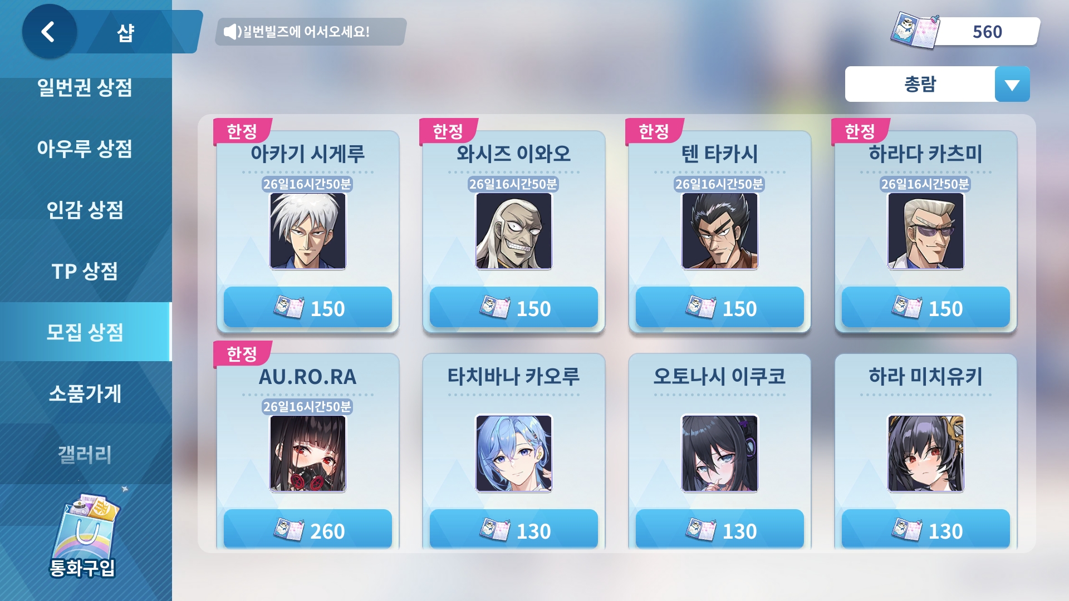This screenshot has width=1069, height=601.
Task: Expand the 총람 dropdown arrow
Action: [1012, 85]
